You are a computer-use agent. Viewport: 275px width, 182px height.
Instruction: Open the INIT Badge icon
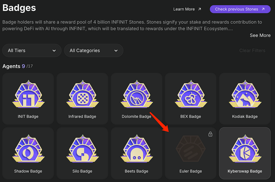(28, 94)
